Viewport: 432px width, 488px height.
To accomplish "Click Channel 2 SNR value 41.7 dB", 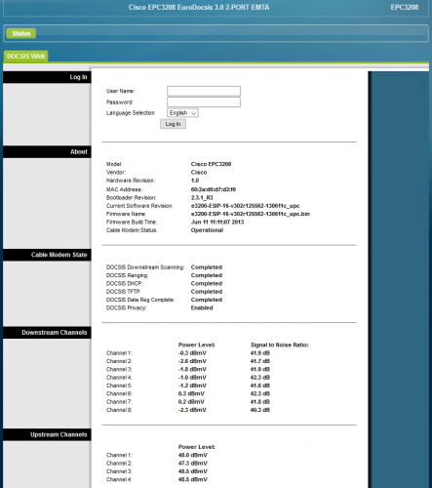I will coord(260,361).
